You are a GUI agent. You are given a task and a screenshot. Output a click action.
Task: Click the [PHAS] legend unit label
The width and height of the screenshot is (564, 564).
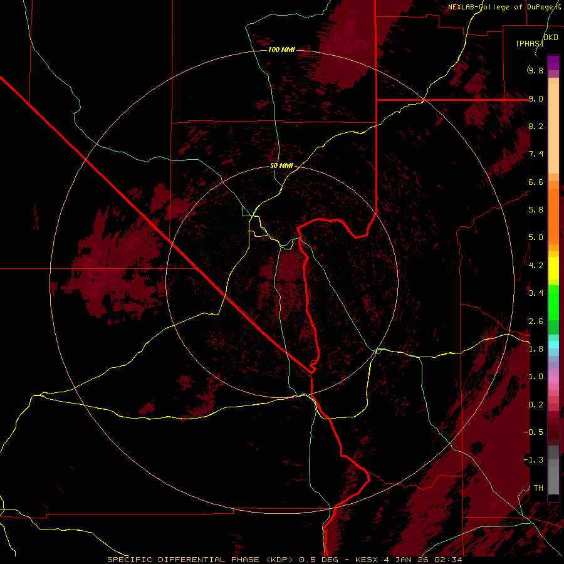point(530,44)
